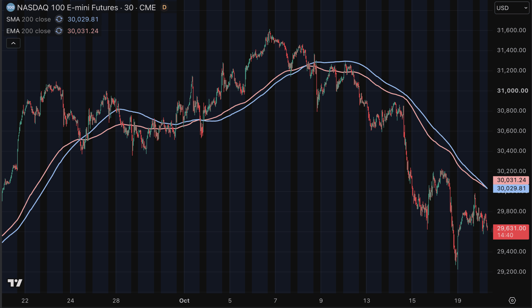Screen dimensions: 532x308
Task: Click the NASDAQ 100 symbol logo icon
Action: 10,7
